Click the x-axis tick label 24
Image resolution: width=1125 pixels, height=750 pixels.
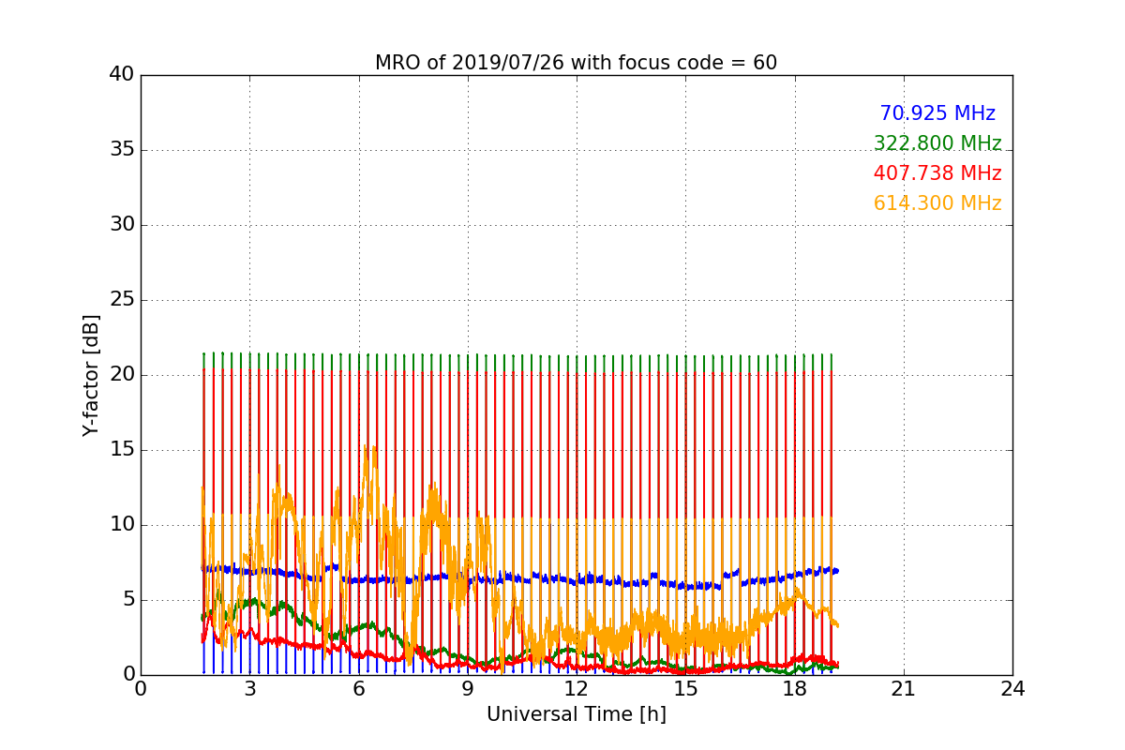click(1012, 689)
